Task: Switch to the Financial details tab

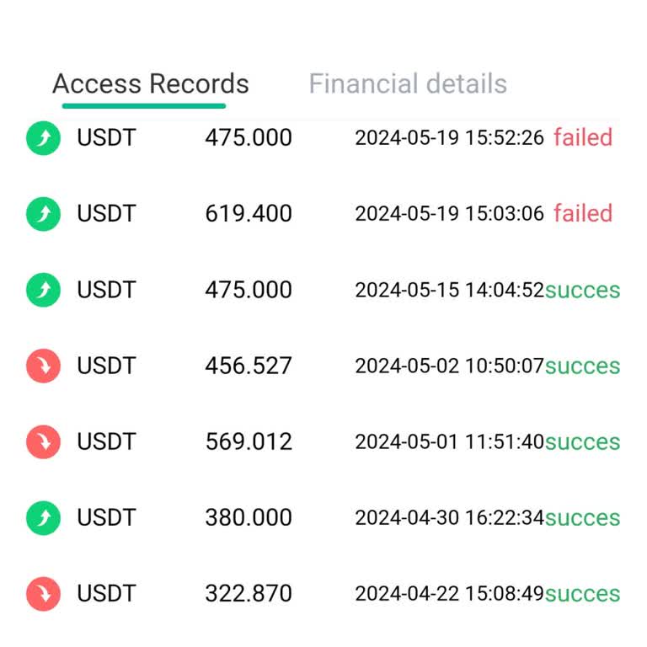Action: pyautogui.click(x=408, y=84)
